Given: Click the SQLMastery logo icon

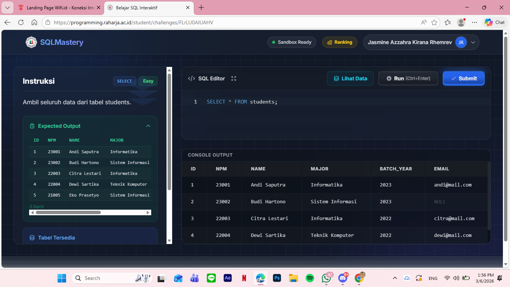Looking at the screenshot, I should pyautogui.click(x=31, y=42).
